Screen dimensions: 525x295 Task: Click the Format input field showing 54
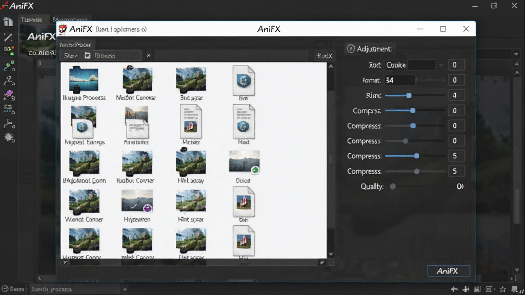(x=400, y=80)
